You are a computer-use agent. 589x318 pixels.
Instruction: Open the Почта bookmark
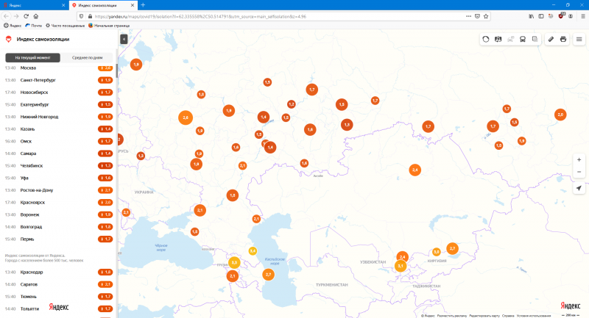[x=33, y=26]
